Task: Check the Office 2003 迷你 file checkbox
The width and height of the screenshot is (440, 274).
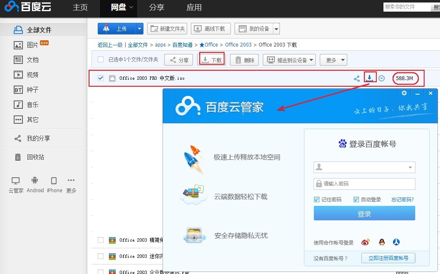Action: point(101,256)
